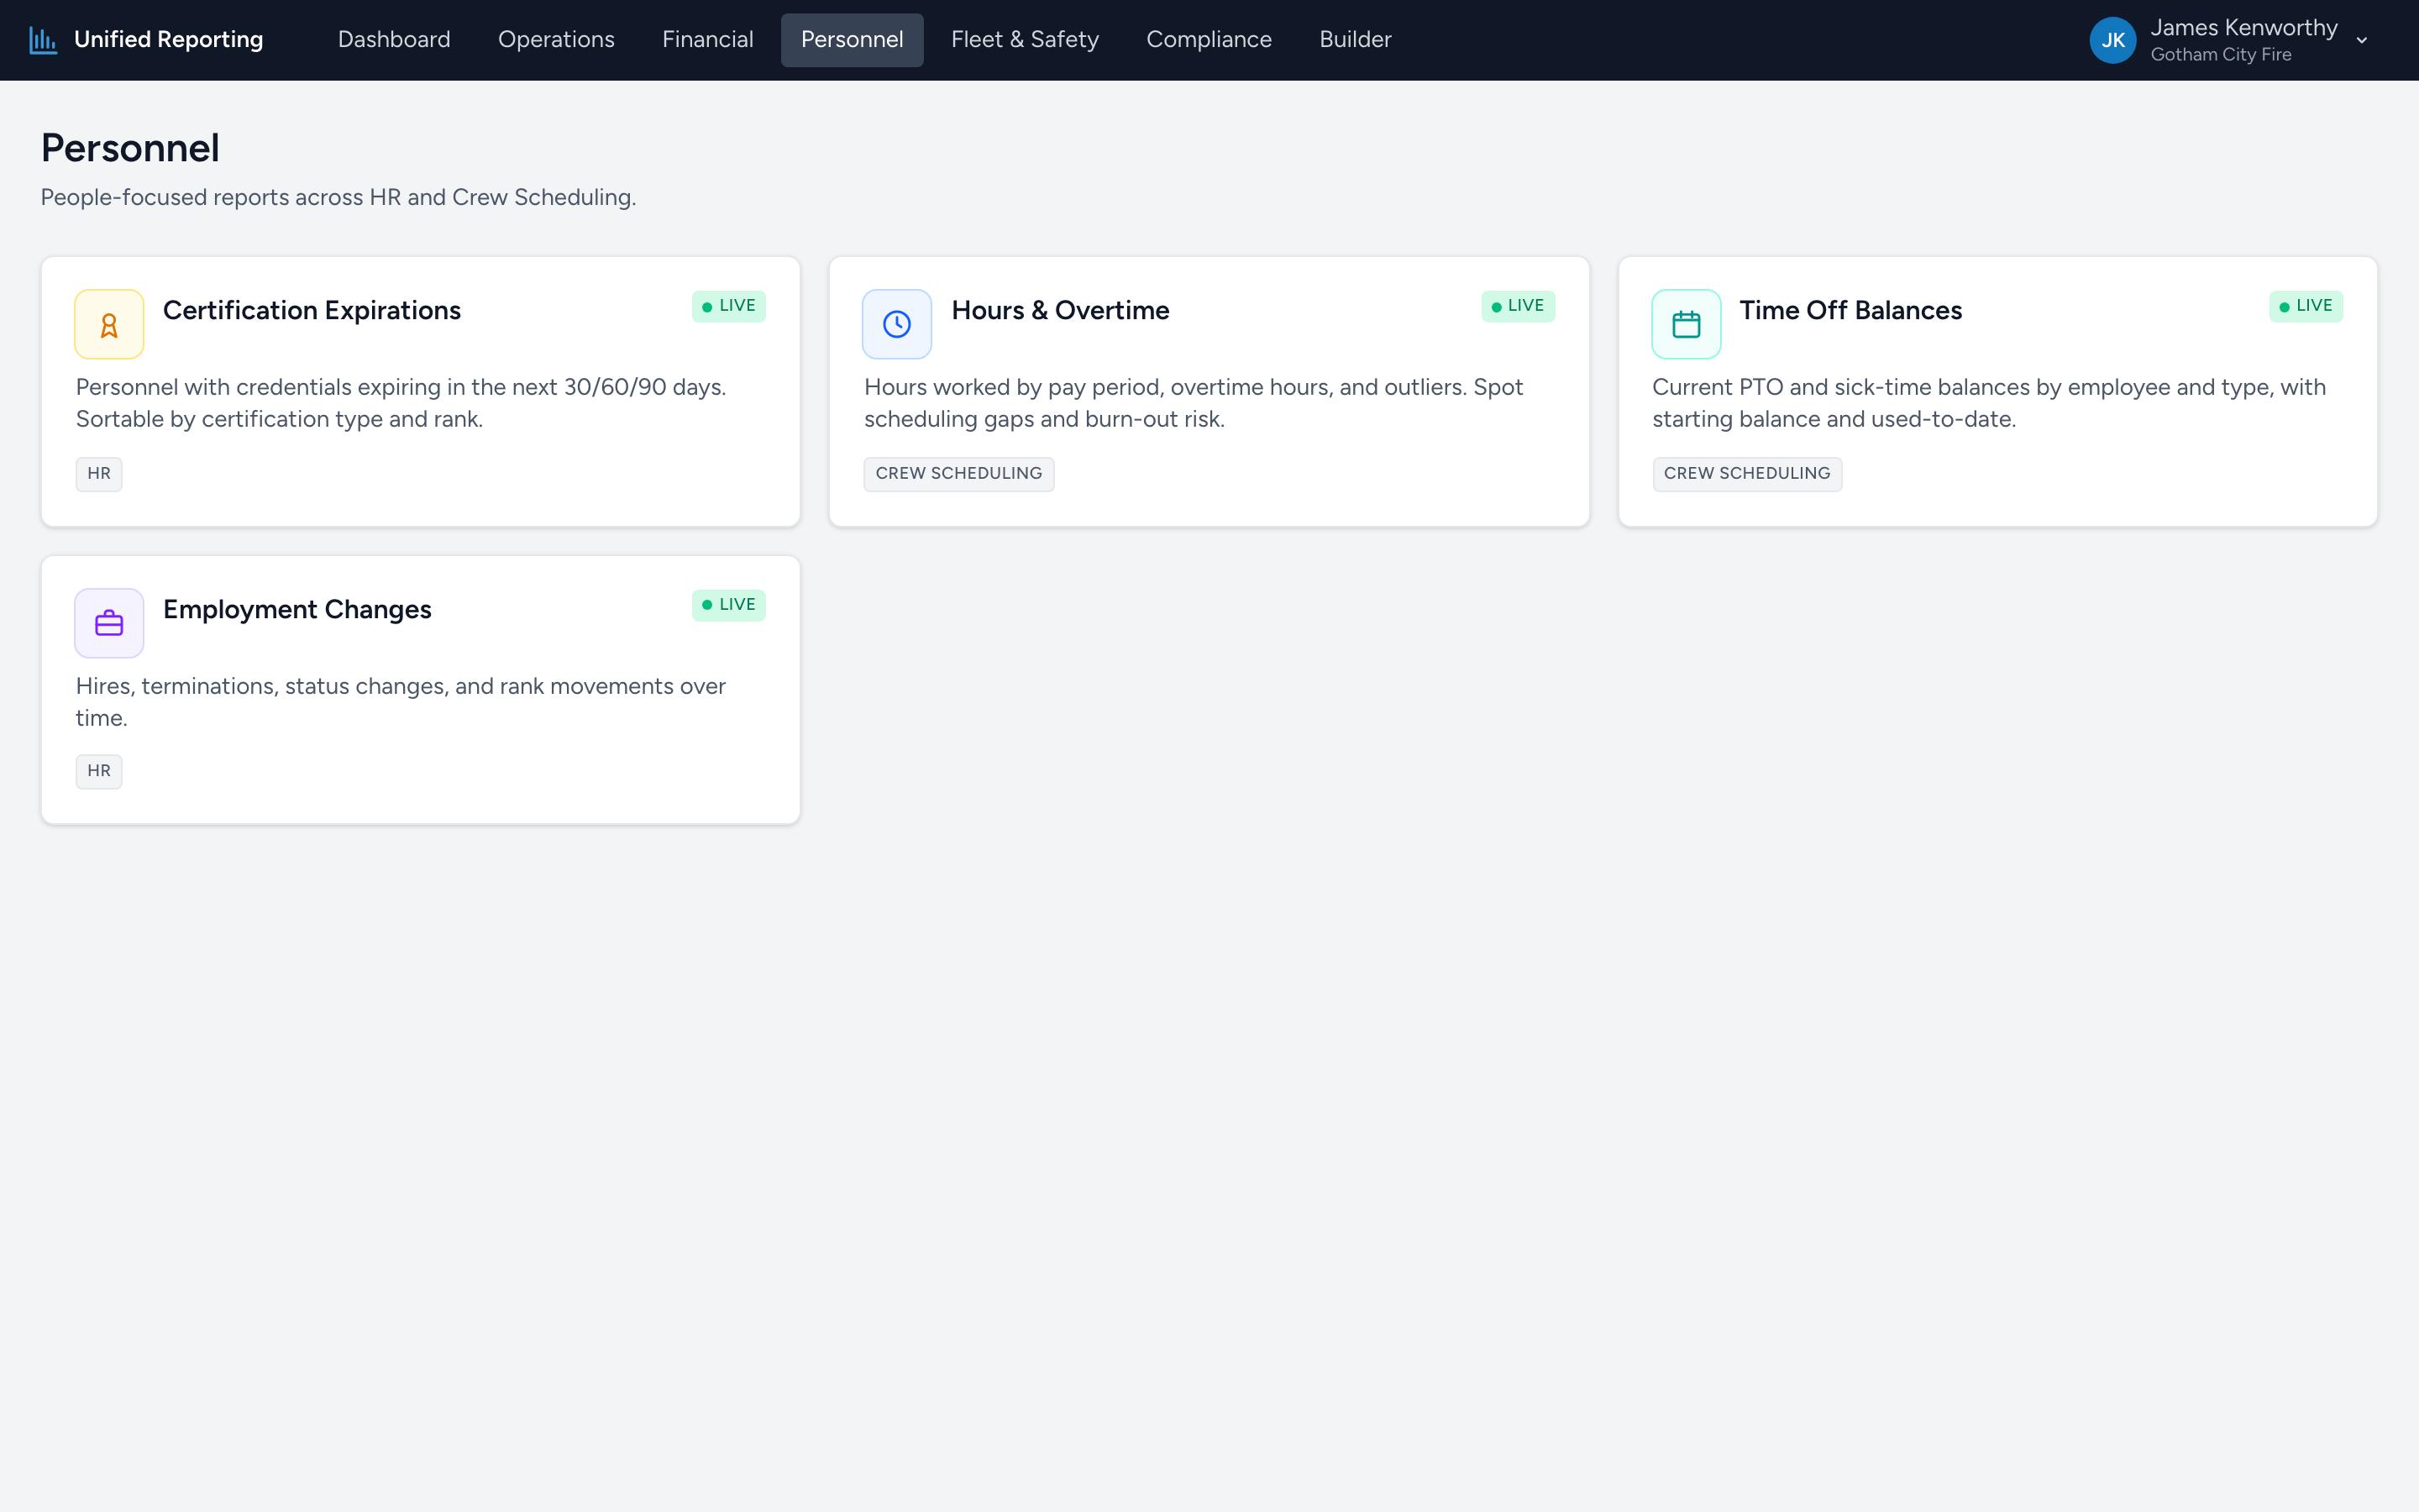Image resolution: width=2419 pixels, height=1512 pixels.
Task: Click the Employment Changes briefcase icon
Action: coord(109,623)
